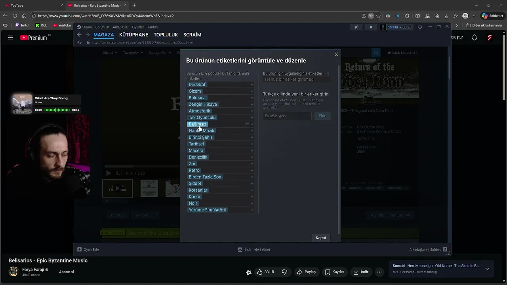Open Arkadaşlar ve Sohbet panel
The image size is (507, 285).
coord(428,249)
